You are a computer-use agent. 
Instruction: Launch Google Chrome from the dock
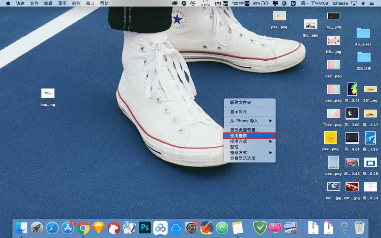pos(83,228)
